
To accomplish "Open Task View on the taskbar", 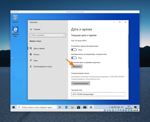I will [x=60, y=107].
